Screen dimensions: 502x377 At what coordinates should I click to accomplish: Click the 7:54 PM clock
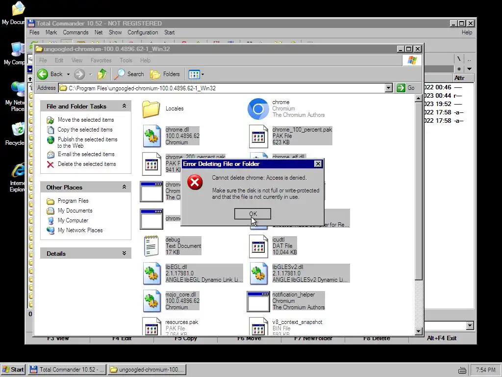(485, 370)
